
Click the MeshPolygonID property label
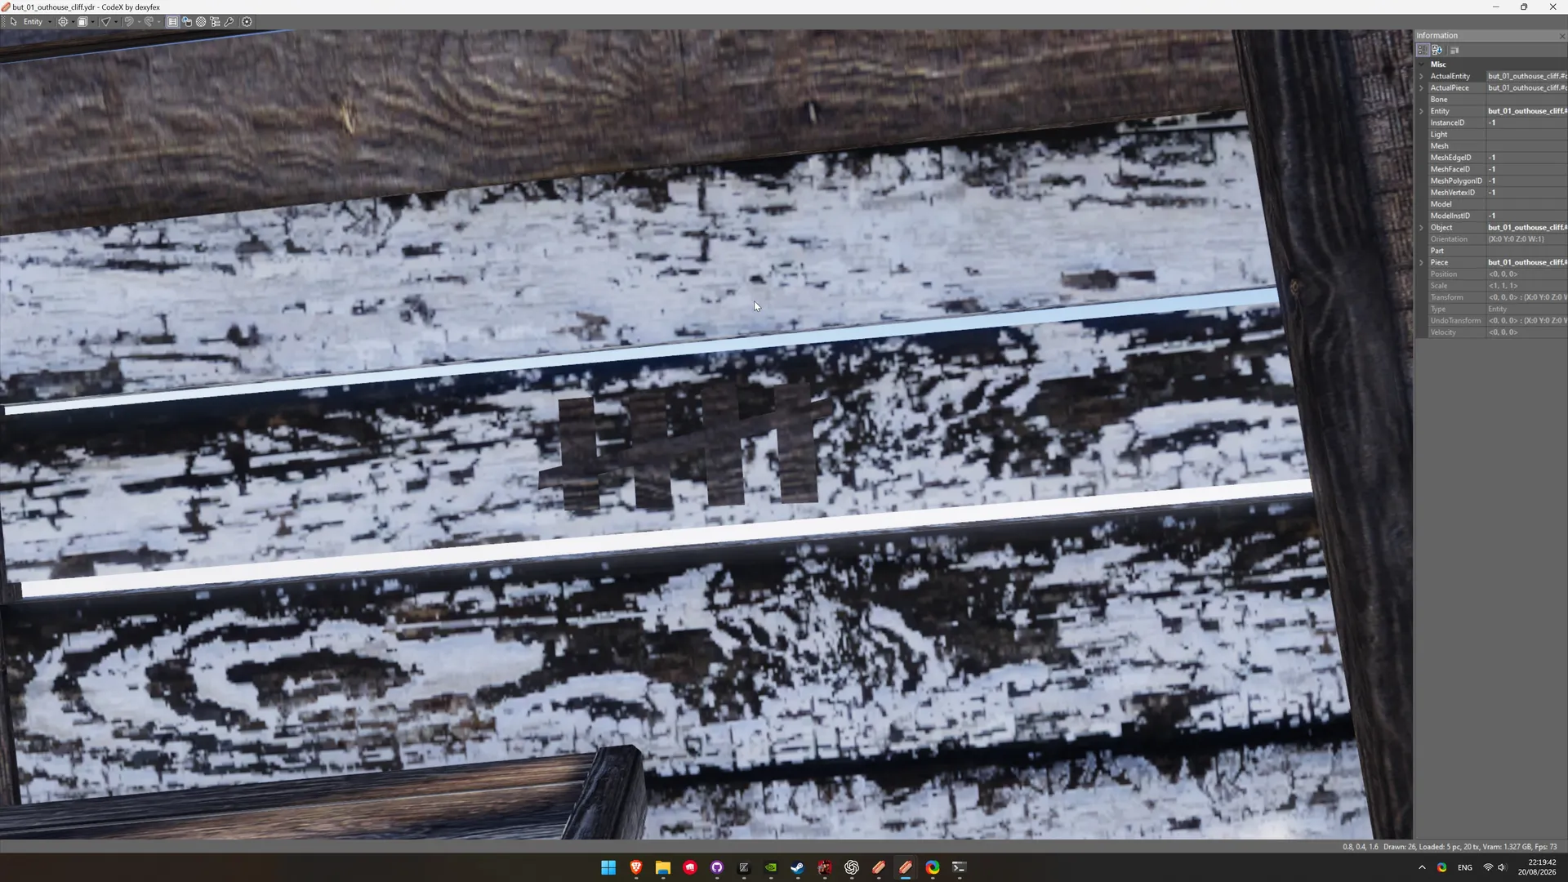click(x=1455, y=181)
